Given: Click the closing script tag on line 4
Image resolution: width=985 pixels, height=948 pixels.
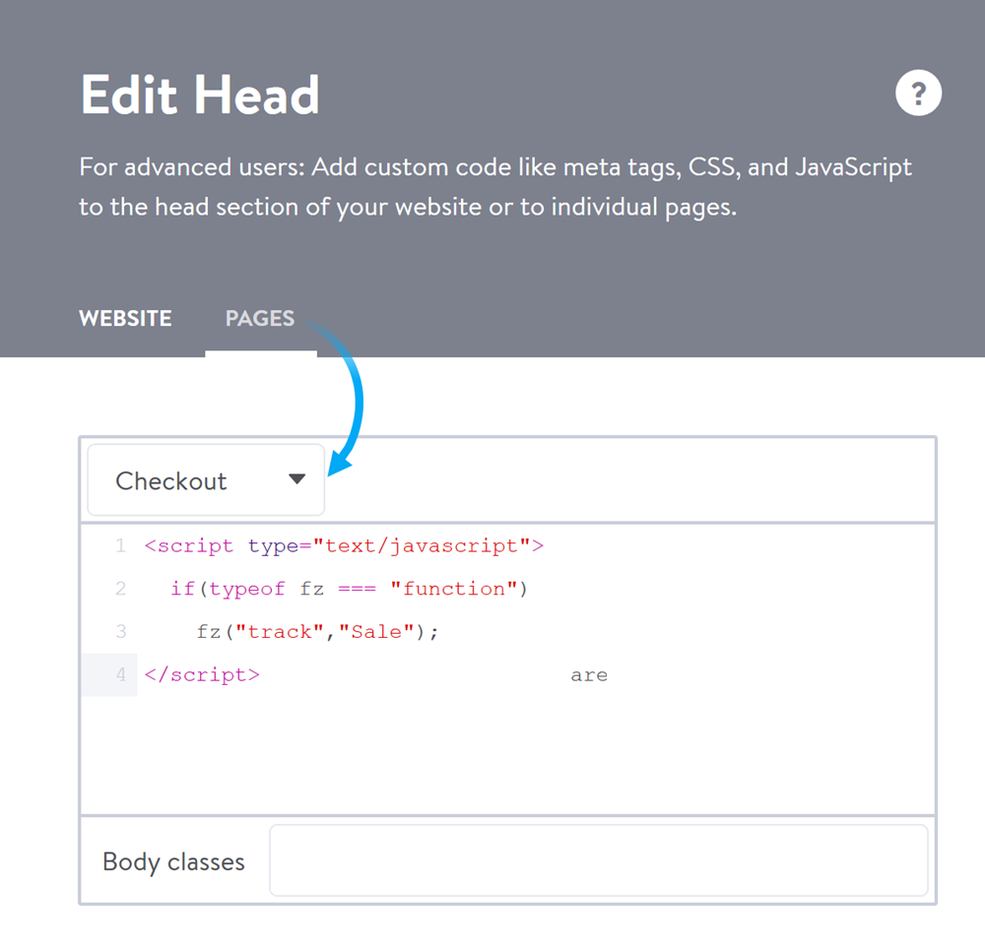Looking at the screenshot, I should point(202,675).
